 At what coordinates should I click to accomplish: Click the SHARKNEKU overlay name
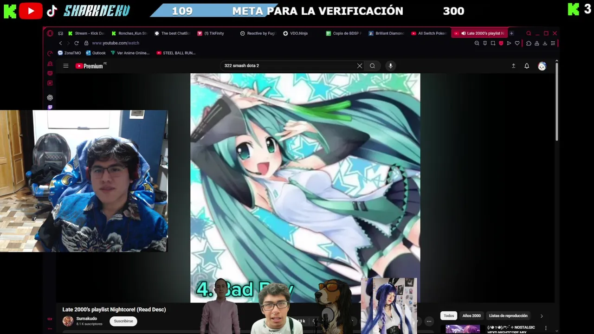[x=97, y=11]
